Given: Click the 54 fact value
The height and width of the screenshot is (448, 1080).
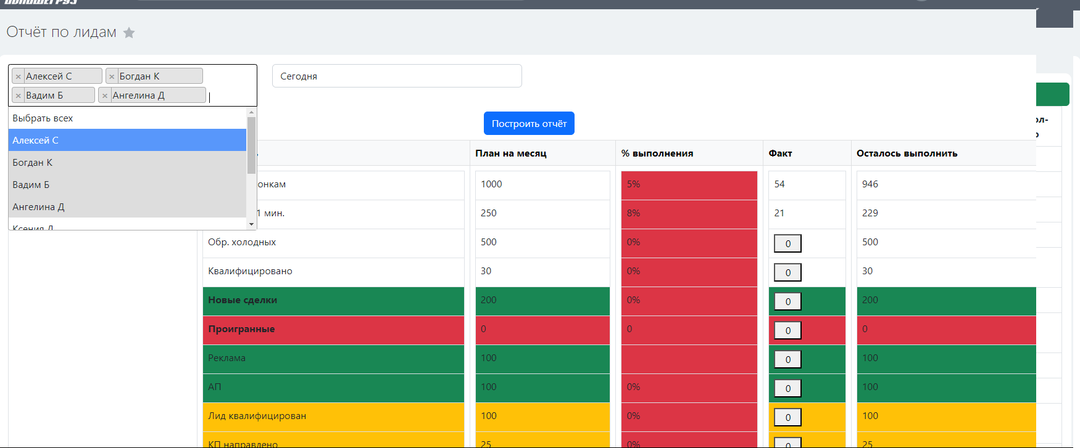Looking at the screenshot, I should [x=779, y=184].
